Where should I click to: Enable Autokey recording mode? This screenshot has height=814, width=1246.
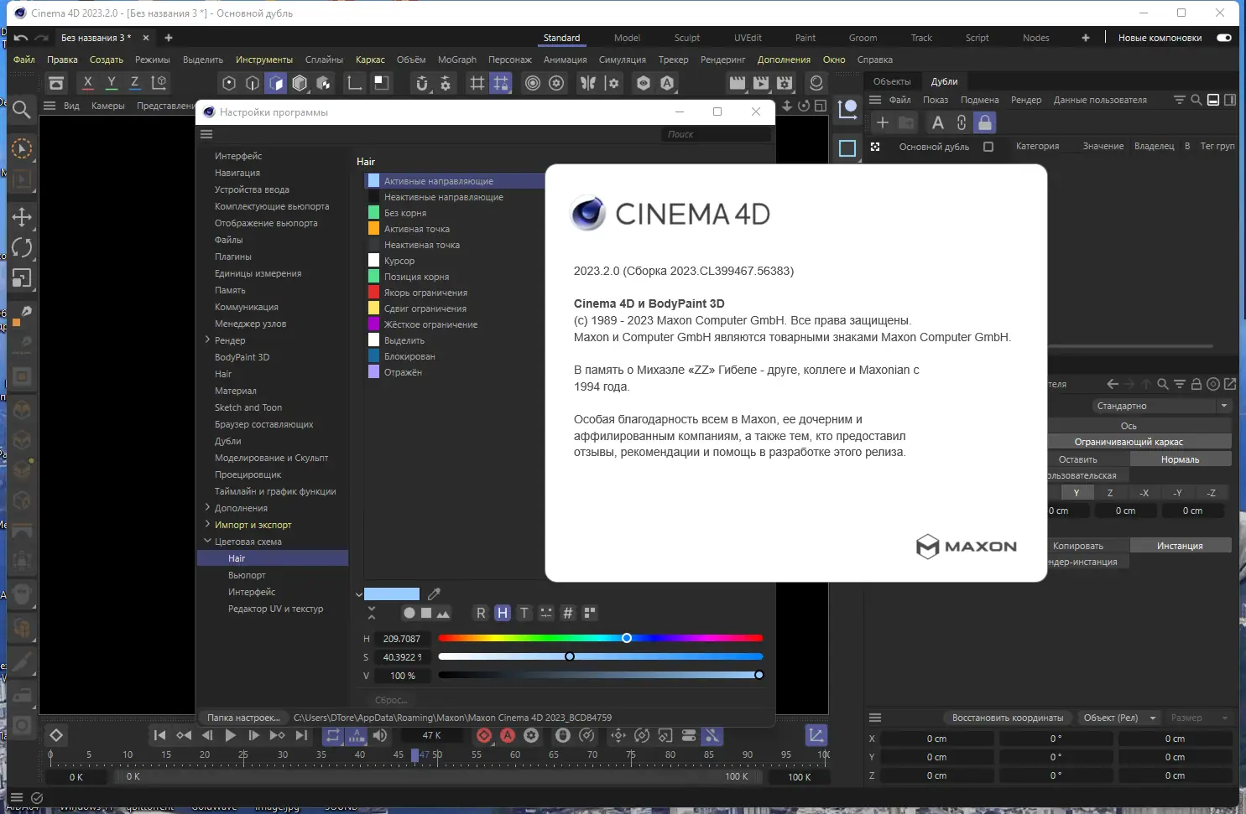[x=507, y=735]
